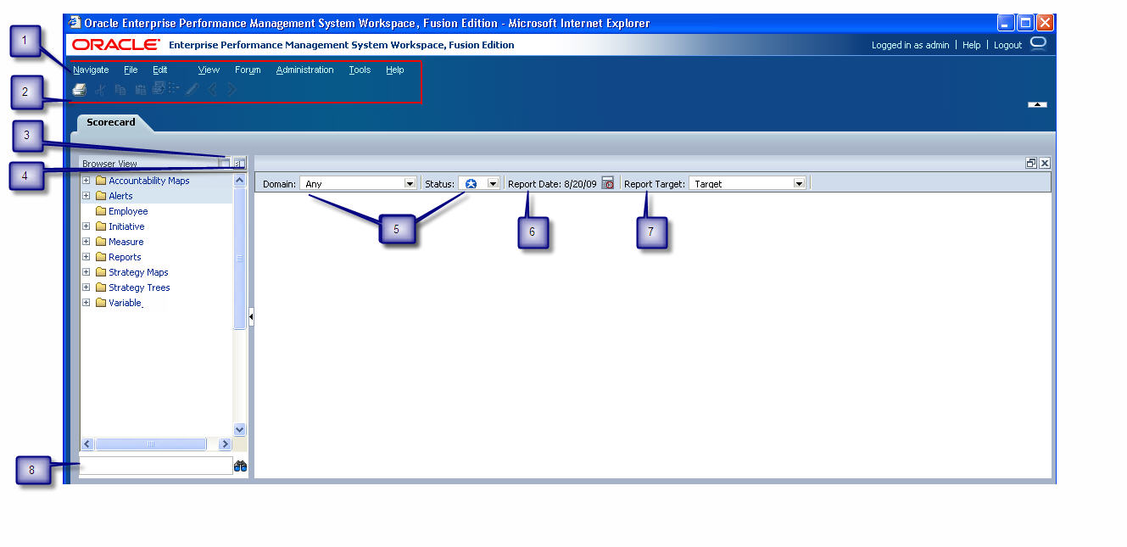Screen dimensions: 1127x547
Task: Click the "Logged in as admin" text
Action: pos(910,45)
